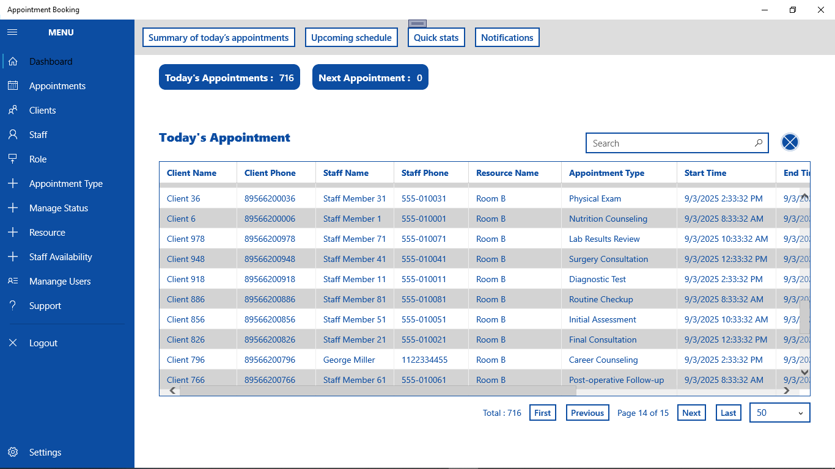The image size is (835, 469).
Task: Select Staff Availability in sidebar
Action: [x=61, y=257]
